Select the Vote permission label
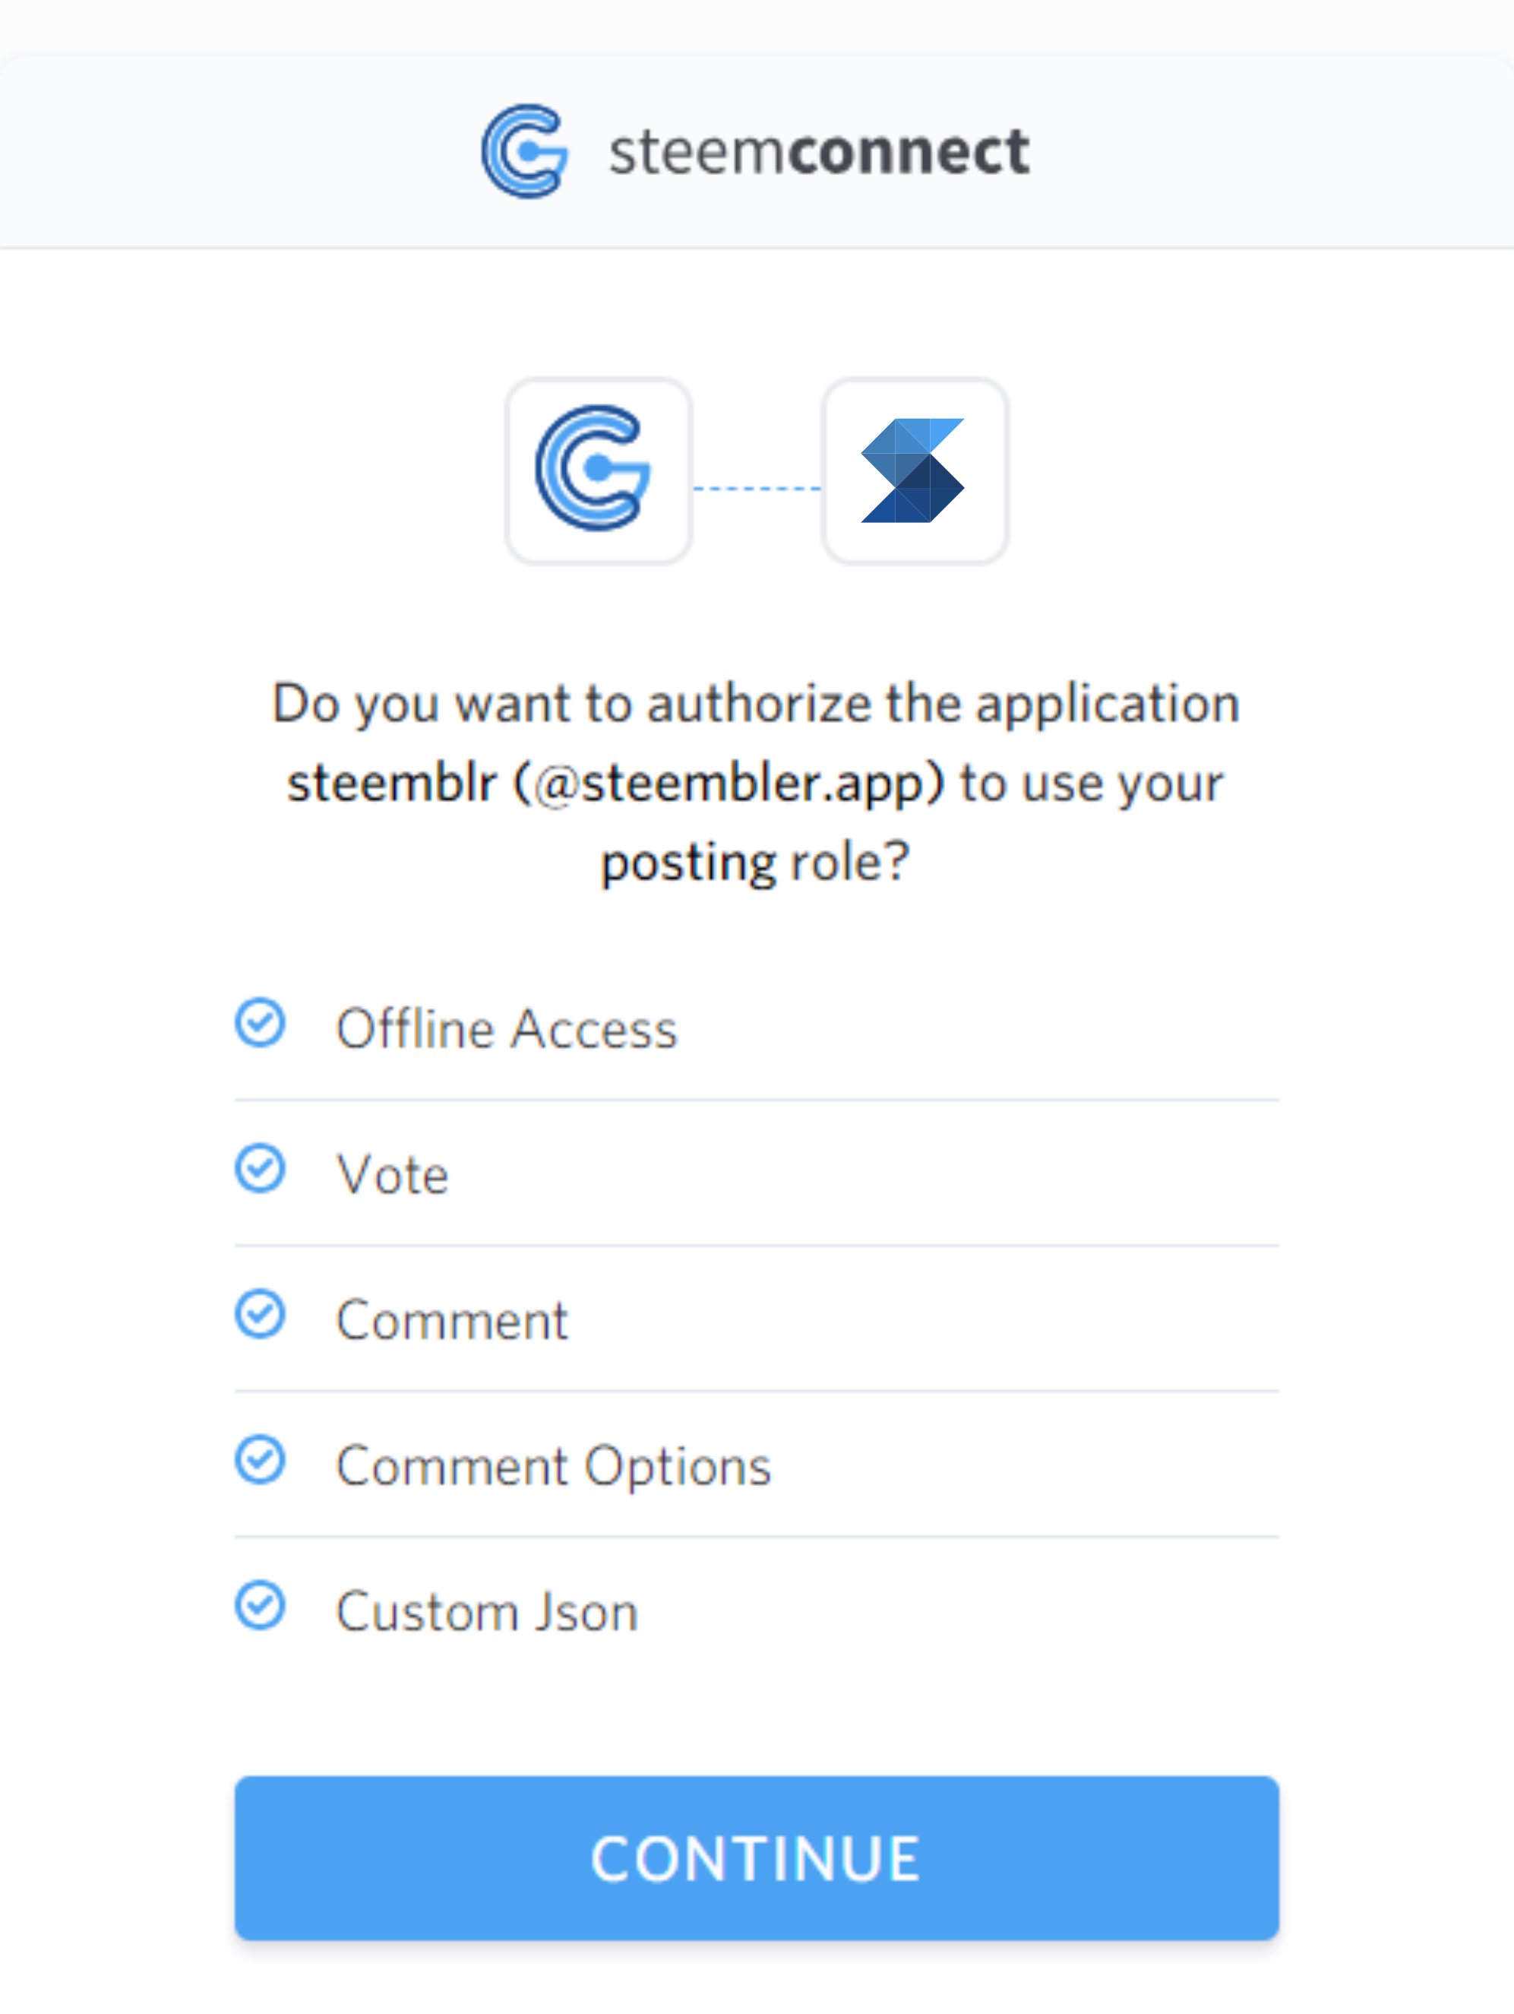The height and width of the screenshot is (2014, 1514). coord(392,1176)
